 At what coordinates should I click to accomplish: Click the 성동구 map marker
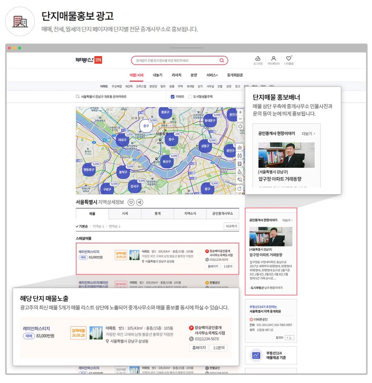click(x=205, y=146)
